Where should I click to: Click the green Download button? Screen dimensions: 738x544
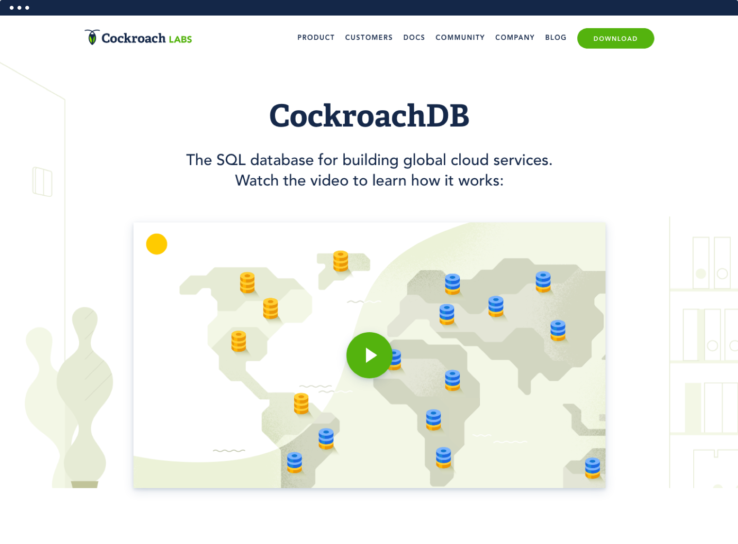coord(616,38)
